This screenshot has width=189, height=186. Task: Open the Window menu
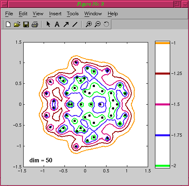tap(93, 14)
